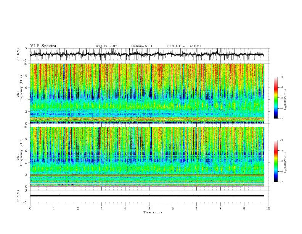
Task: Click the 'ch.1(V)' waveform axis label
Action: [18, 54]
